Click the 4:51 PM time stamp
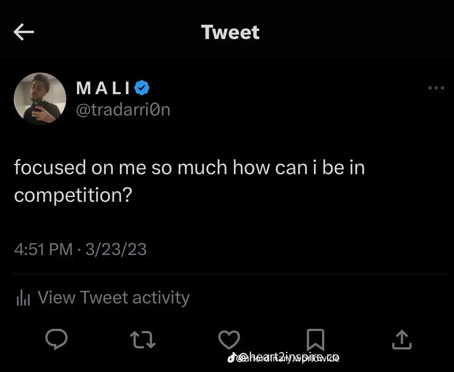 [x=43, y=249]
